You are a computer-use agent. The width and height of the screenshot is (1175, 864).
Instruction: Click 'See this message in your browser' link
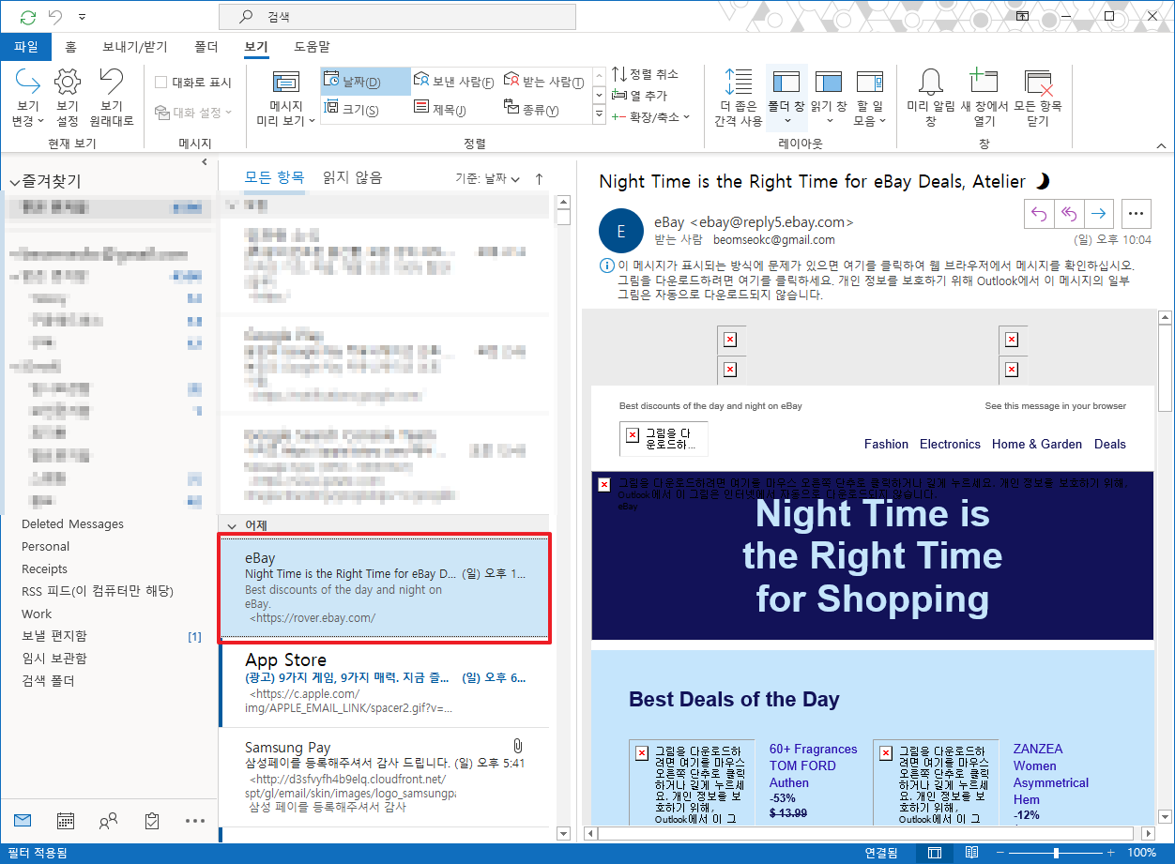pos(1055,406)
